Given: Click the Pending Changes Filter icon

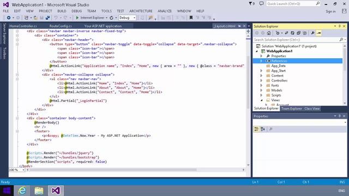Looking at the screenshot, I should click(278, 33).
